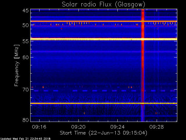Click the 'Updated Wed Feb 21' timestamp text
Image resolution: width=186 pixels, height=140 pixels.
click(25, 139)
